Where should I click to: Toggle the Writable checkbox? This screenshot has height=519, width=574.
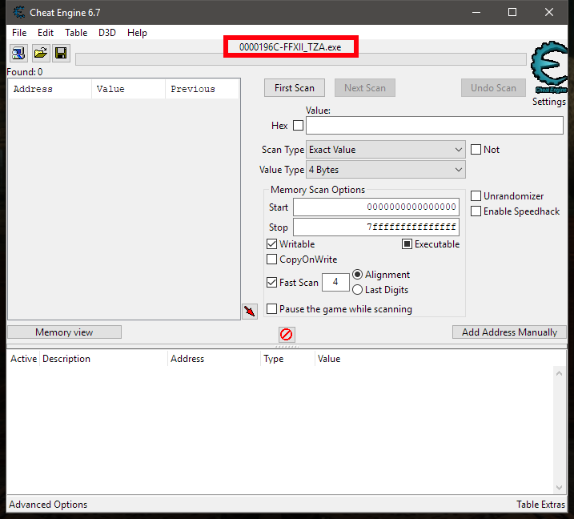click(x=272, y=244)
